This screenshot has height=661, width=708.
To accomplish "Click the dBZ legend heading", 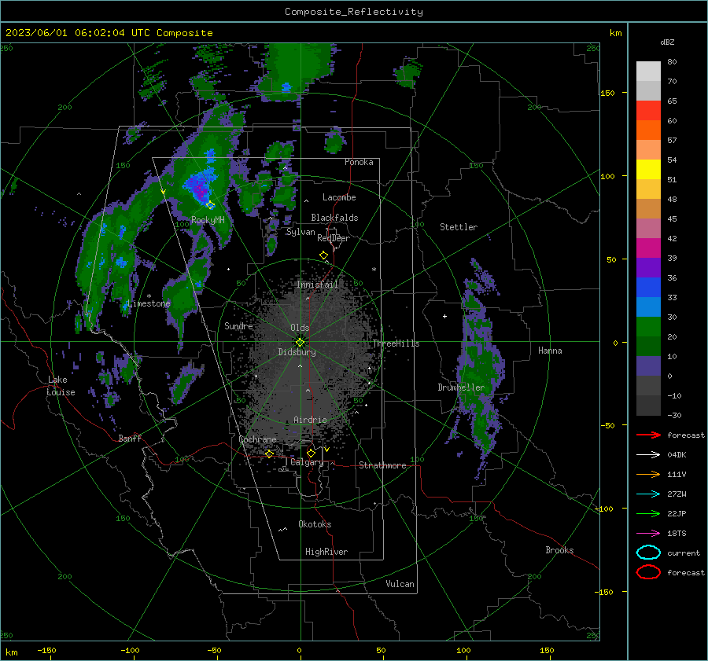I will (667, 42).
